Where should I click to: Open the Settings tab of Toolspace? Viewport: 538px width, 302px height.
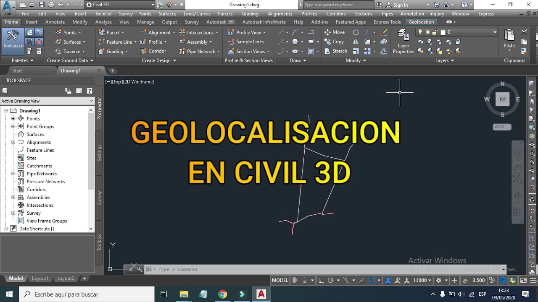[100, 153]
